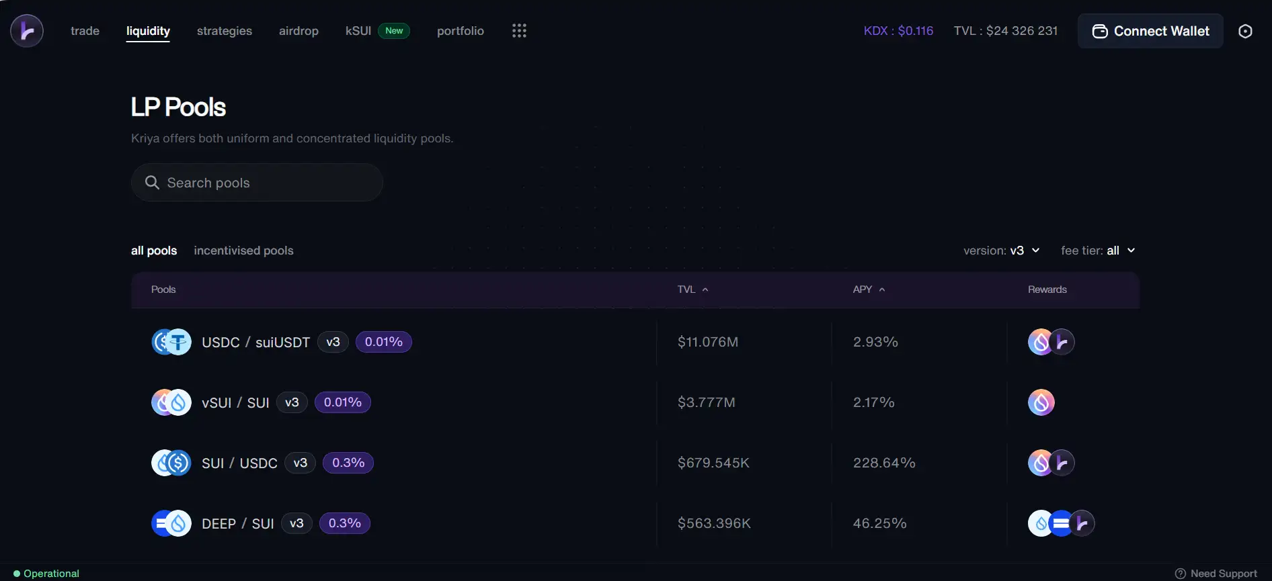Click the rewards icons for DEEP / SUI pool

coord(1061,523)
